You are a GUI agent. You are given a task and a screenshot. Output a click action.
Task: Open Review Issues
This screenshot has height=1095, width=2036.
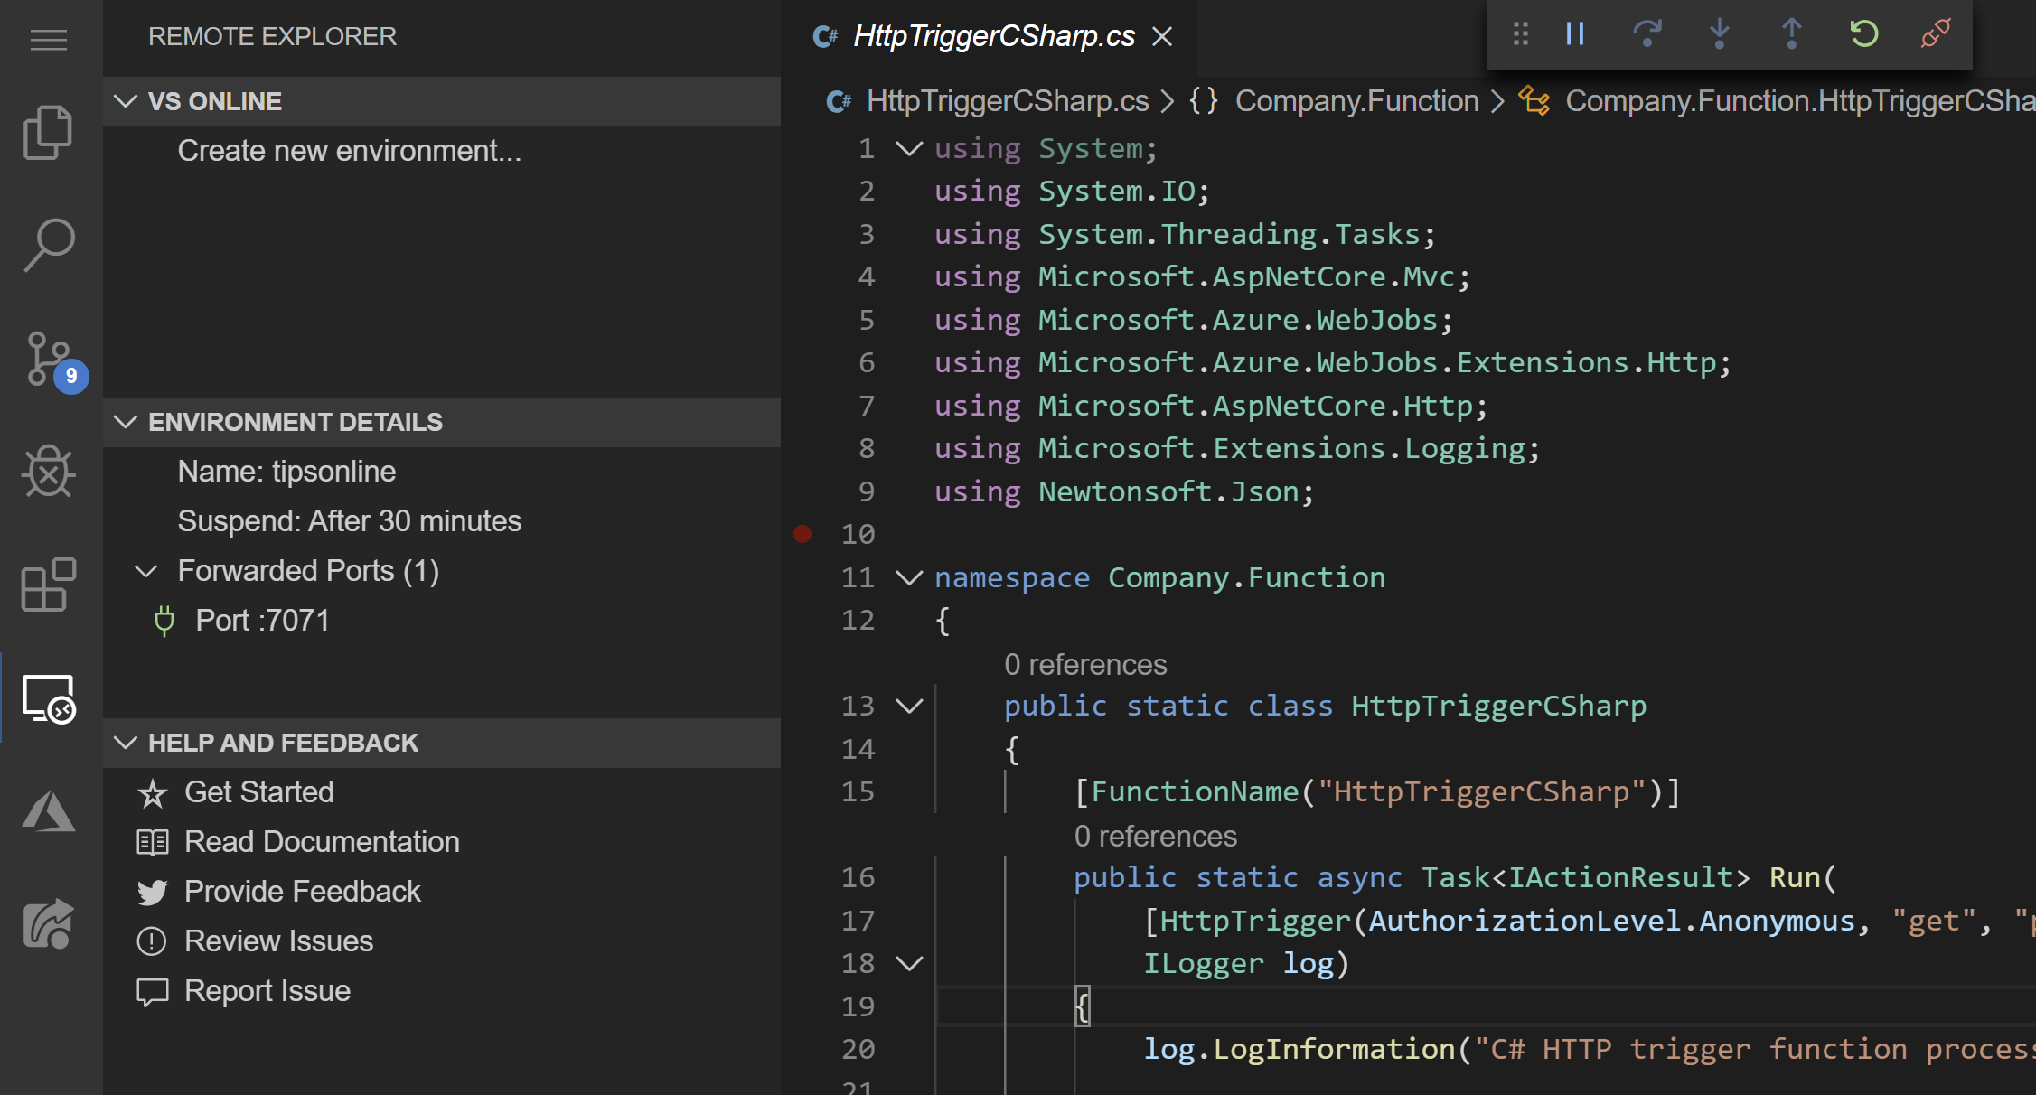pyautogui.click(x=278, y=941)
